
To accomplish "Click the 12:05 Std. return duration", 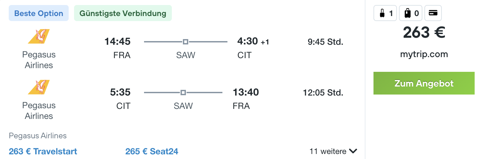I will click(323, 93).
